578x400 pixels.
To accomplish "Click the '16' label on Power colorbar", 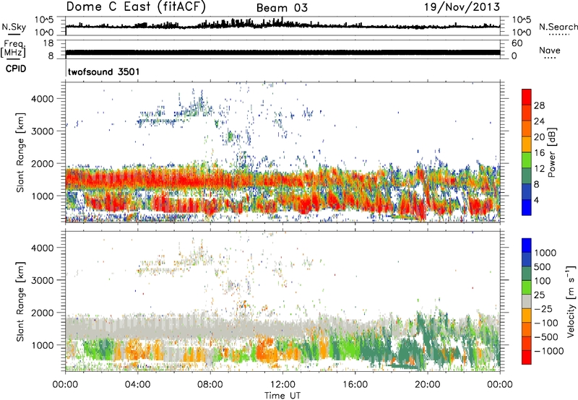I will pos(539,153).
